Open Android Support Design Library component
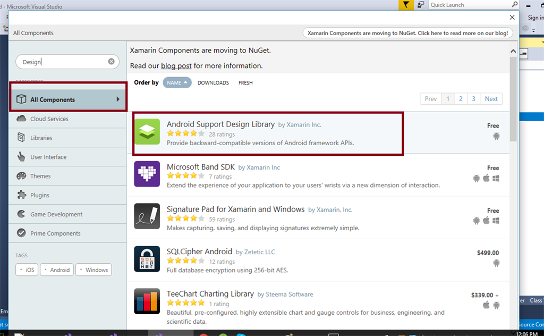Screen dimensions: 544x336 [220, 124]
